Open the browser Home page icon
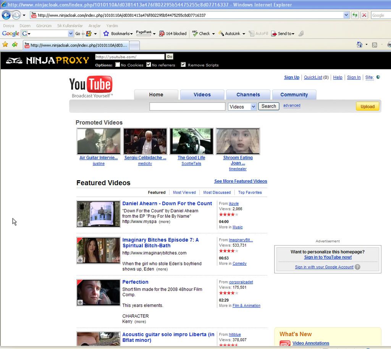This screenshot has width=391, height=349. point(359,45)
